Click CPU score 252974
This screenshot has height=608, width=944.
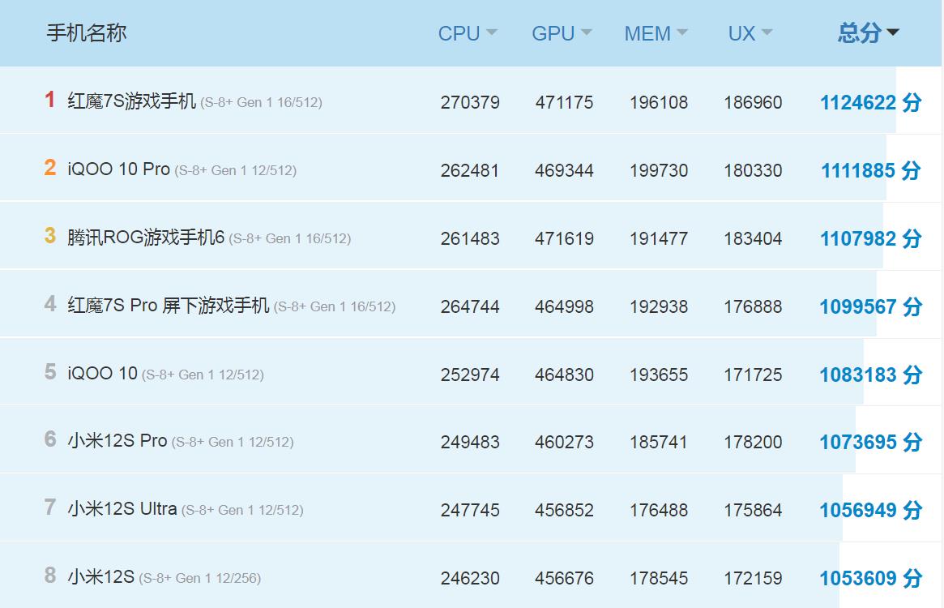(x=470, y=375)
